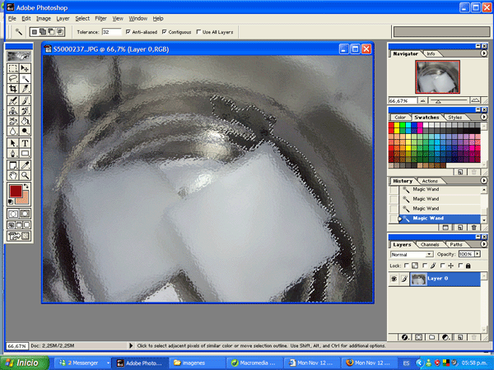494x370 pixels.
Task: Switch to imagenes folder in taskbar
Action: click(197, 363)
